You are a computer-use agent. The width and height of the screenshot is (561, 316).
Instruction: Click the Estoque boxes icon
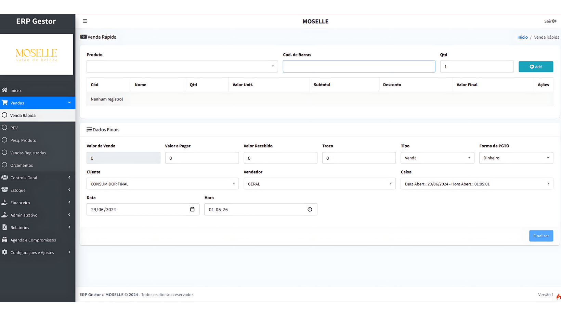pos(5,190)
